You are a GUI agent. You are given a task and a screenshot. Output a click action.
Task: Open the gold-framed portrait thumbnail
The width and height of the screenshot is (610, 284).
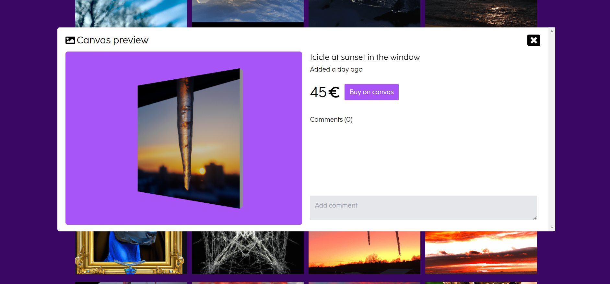131,253
